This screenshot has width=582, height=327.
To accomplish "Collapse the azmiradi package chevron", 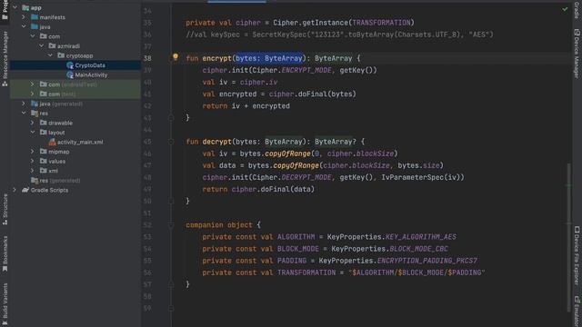I will (x=41, y=46).
